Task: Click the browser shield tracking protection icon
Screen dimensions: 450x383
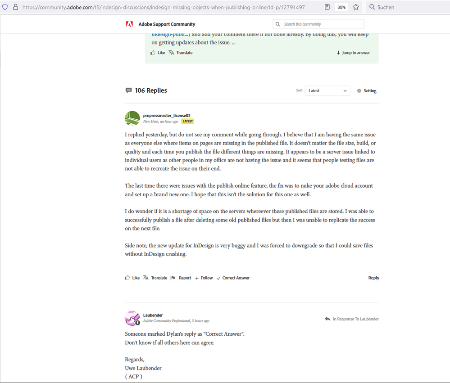Action: (5, 7)
